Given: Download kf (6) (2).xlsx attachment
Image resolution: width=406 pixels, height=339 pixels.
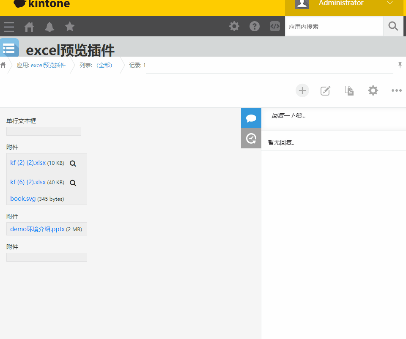Looking at the screenshot, I should tap(28, 182).
